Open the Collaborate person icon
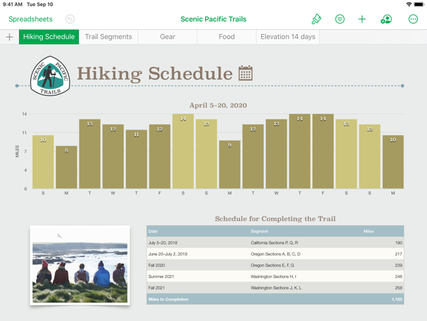The height and width of the screenshot is (321, 427). (x=386, y=19)
